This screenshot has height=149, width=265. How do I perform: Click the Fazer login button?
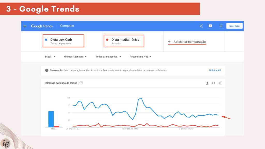point(234,26)
